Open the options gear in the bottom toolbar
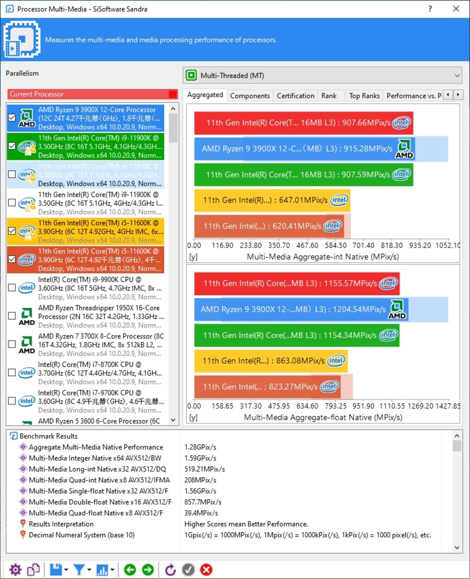The height and width of the screenshot is (579, 470). coord(15,570)
